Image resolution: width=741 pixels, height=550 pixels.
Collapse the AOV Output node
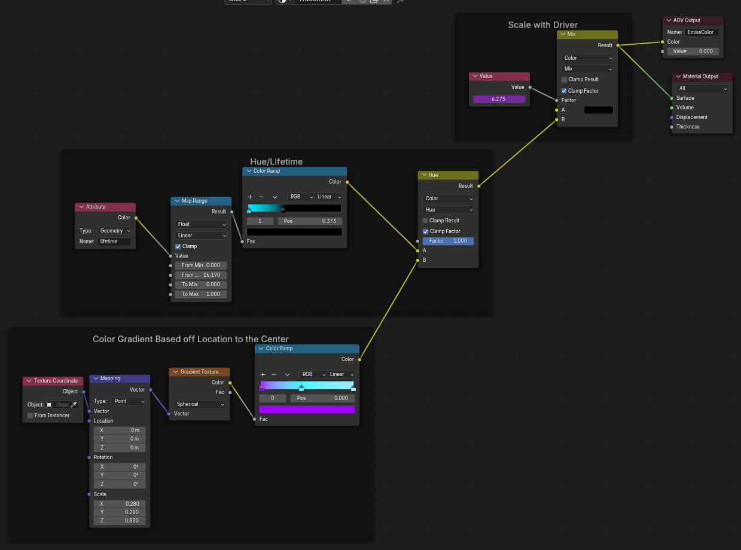click(x=668, y=20)
